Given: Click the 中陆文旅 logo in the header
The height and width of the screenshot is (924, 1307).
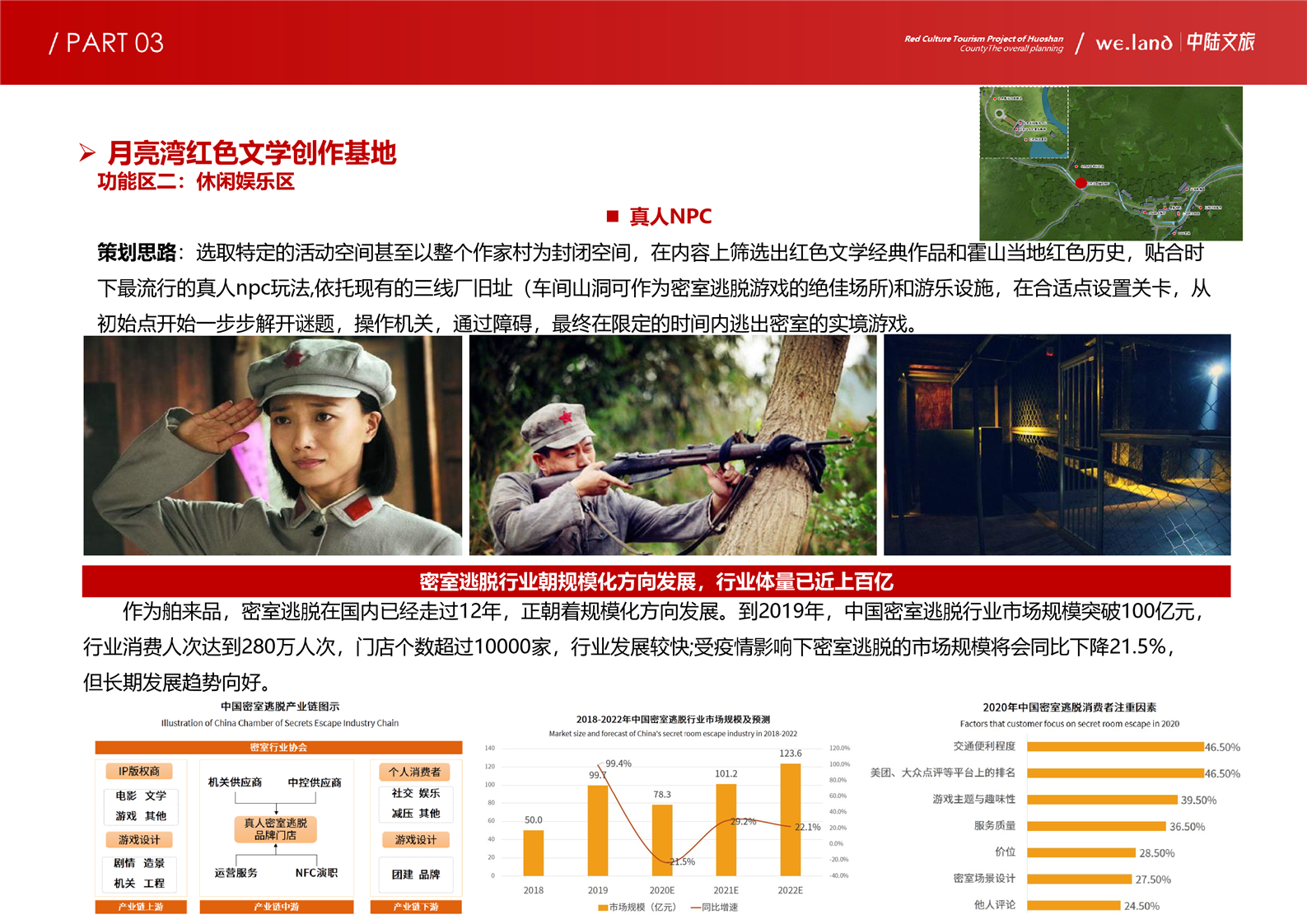Looking at the screenshot, I should tap(1221, 42).
